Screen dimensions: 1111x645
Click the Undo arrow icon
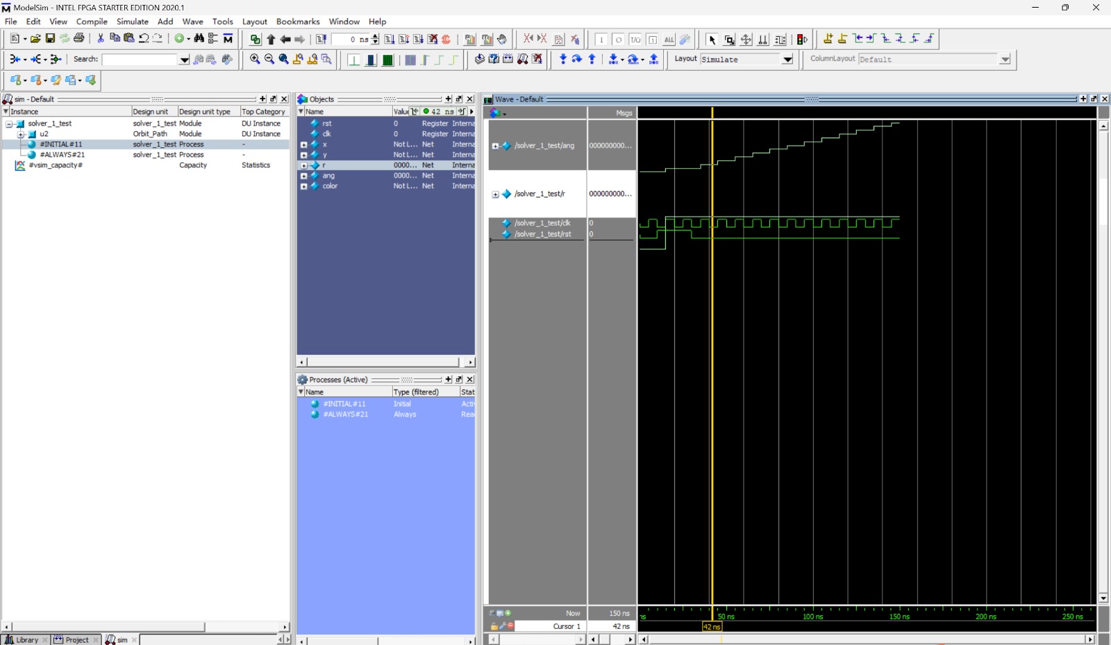(x=144, y=39)
